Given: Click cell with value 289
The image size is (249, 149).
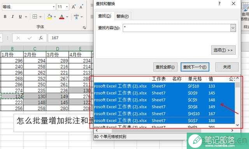Looking at the screenshot, I should 58,61.
